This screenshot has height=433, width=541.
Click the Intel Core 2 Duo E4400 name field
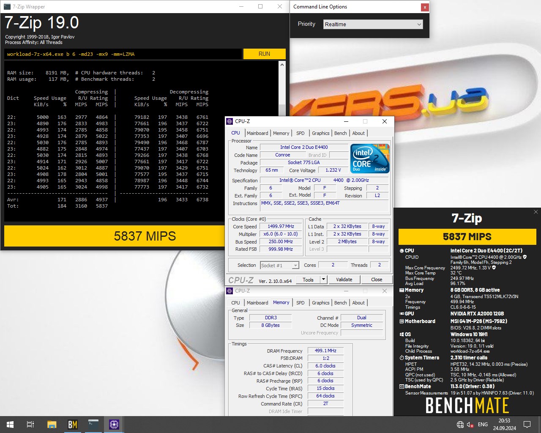pyautogui.click(x=304, y=147)
